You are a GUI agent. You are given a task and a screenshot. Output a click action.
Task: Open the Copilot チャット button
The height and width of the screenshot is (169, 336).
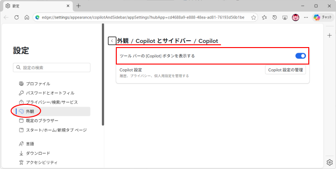[323, 18]
